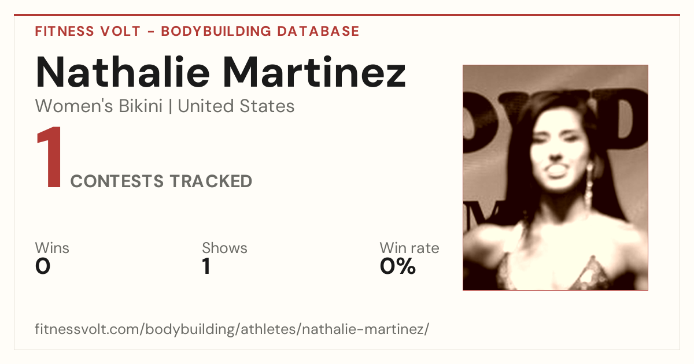Click the pipe separator between division and country

pos(170,107)
